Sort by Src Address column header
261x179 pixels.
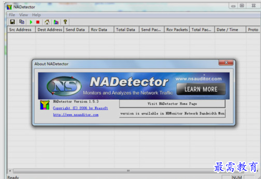(x=21, y=30)
